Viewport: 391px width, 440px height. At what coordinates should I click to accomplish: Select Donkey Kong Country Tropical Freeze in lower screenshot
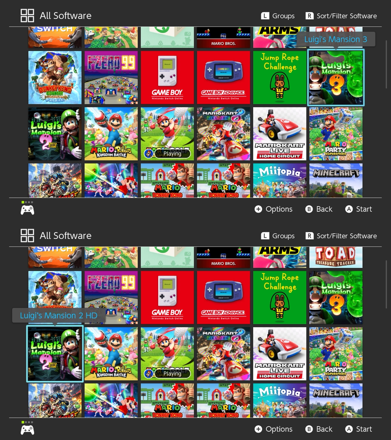coord(55,298)
